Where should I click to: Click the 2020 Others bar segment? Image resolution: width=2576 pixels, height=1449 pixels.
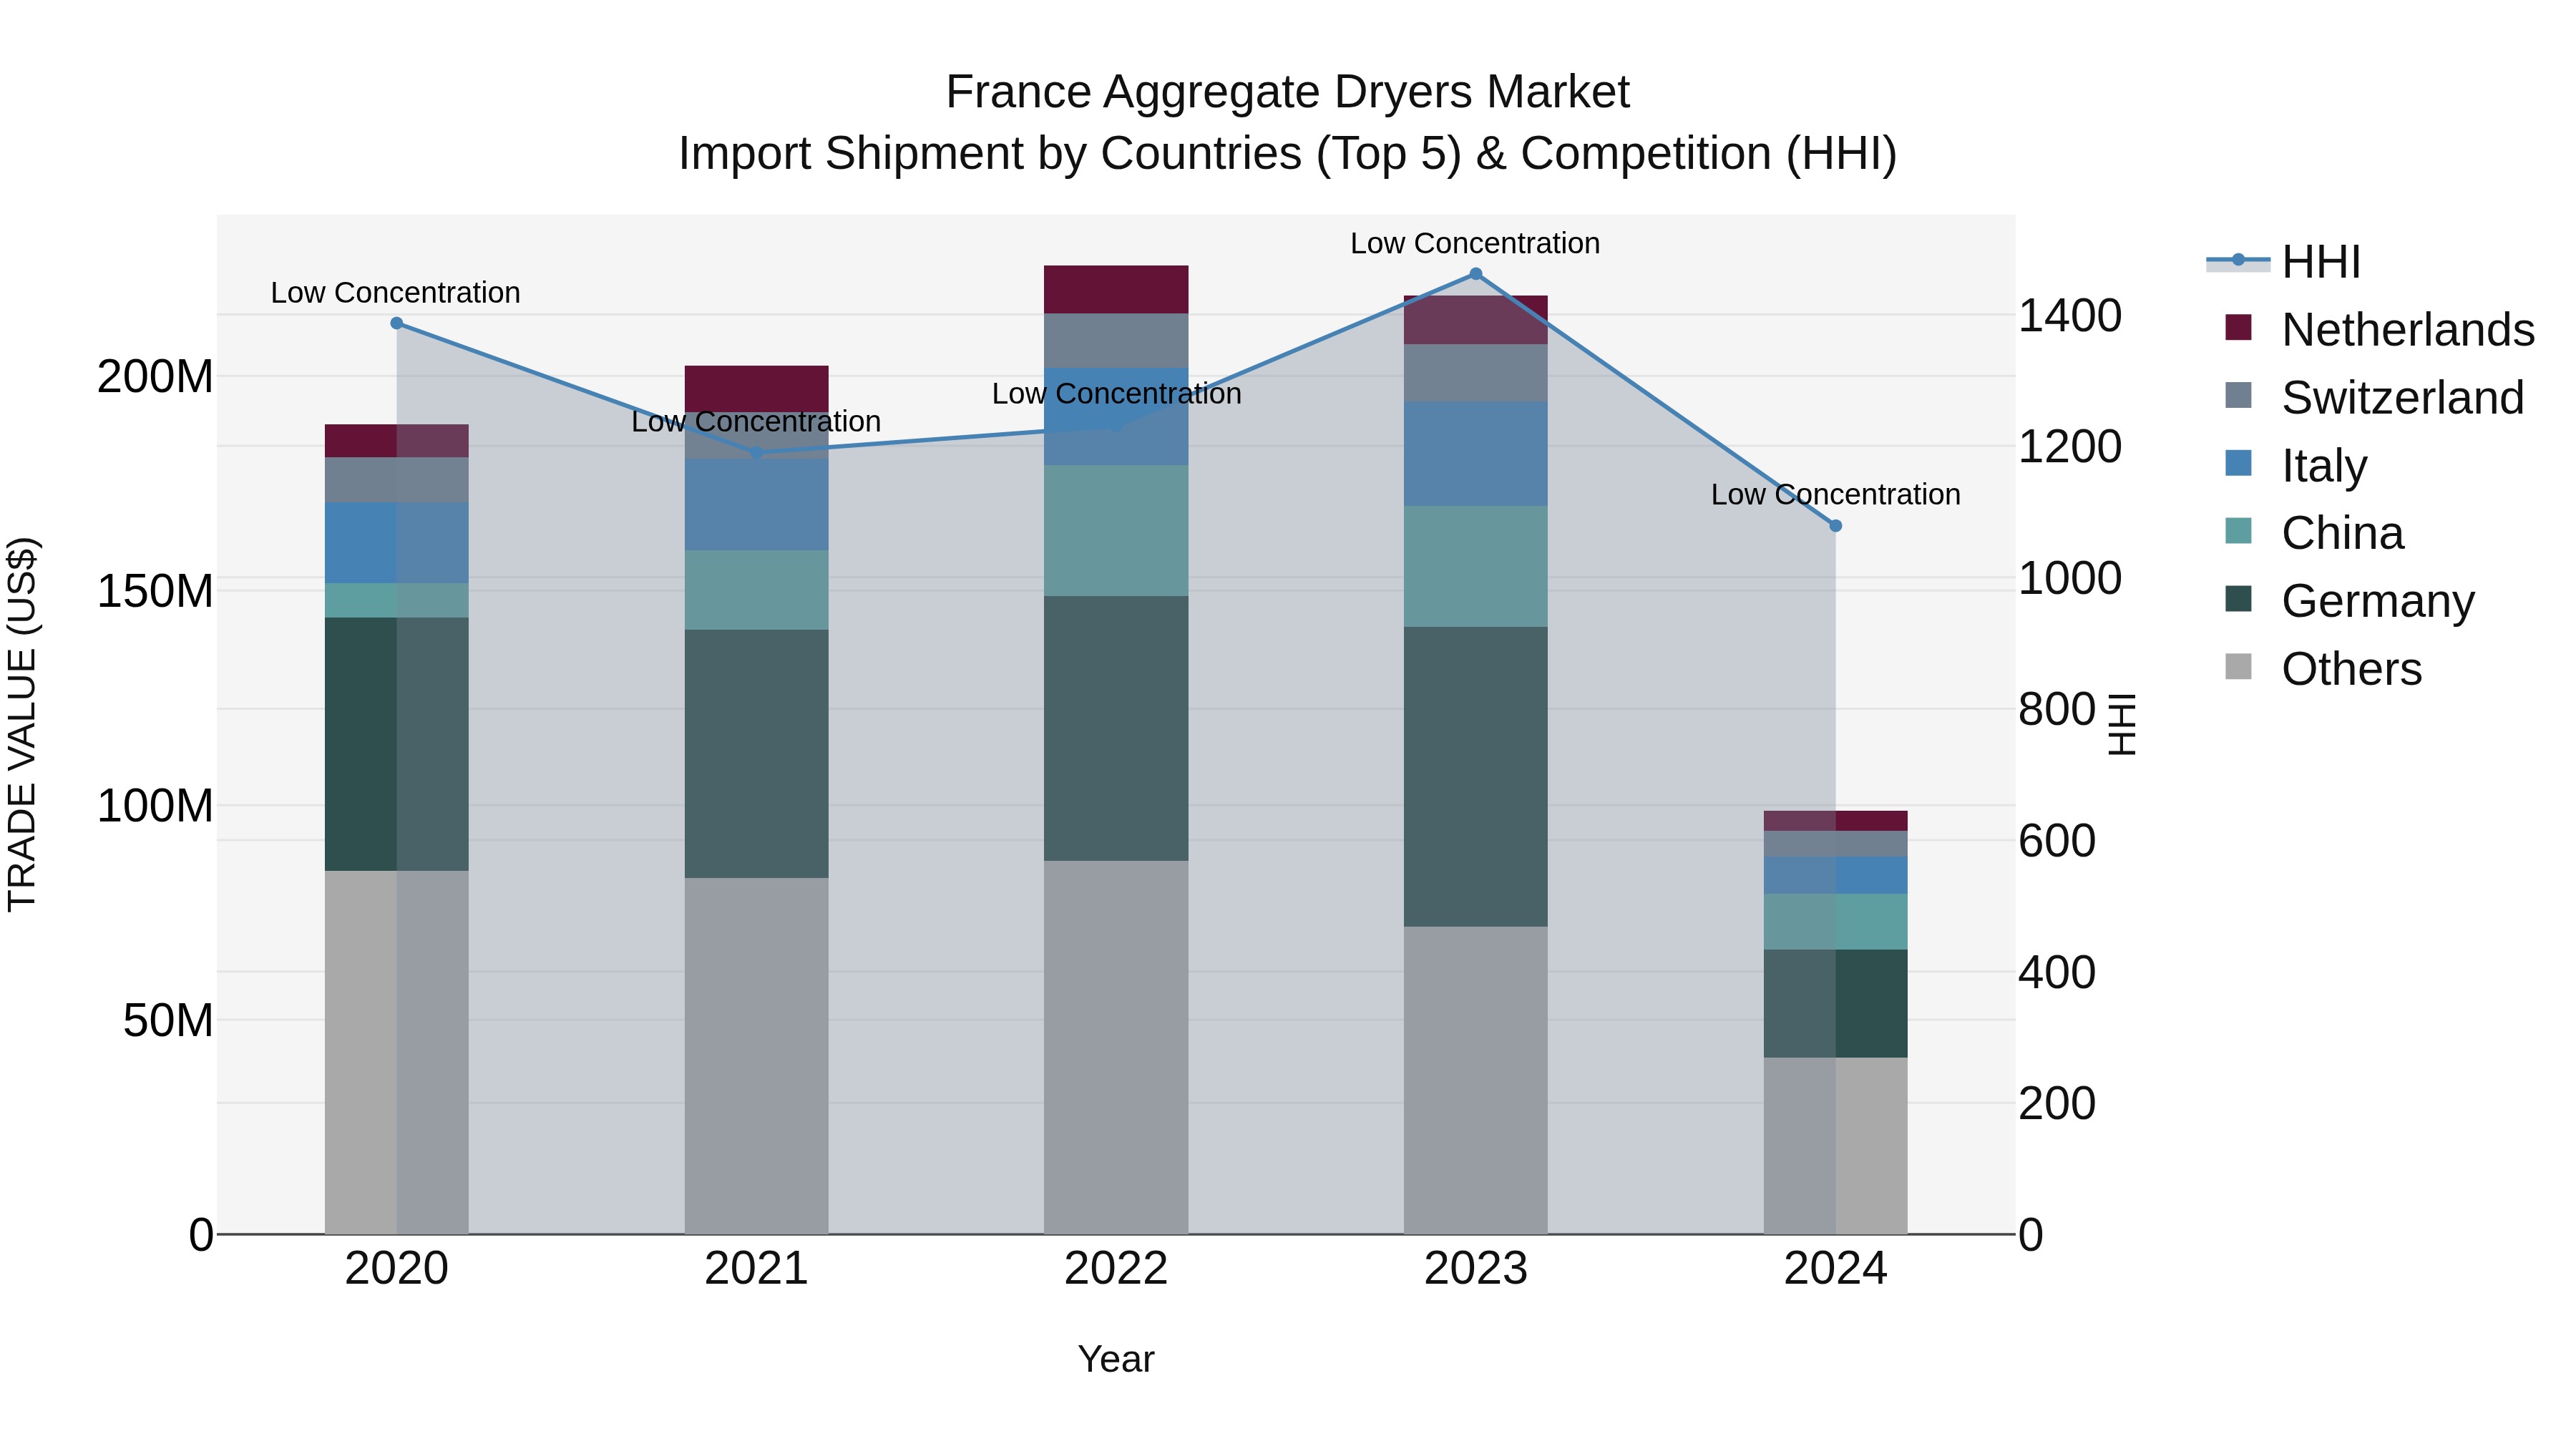[x=397, y=1052]
